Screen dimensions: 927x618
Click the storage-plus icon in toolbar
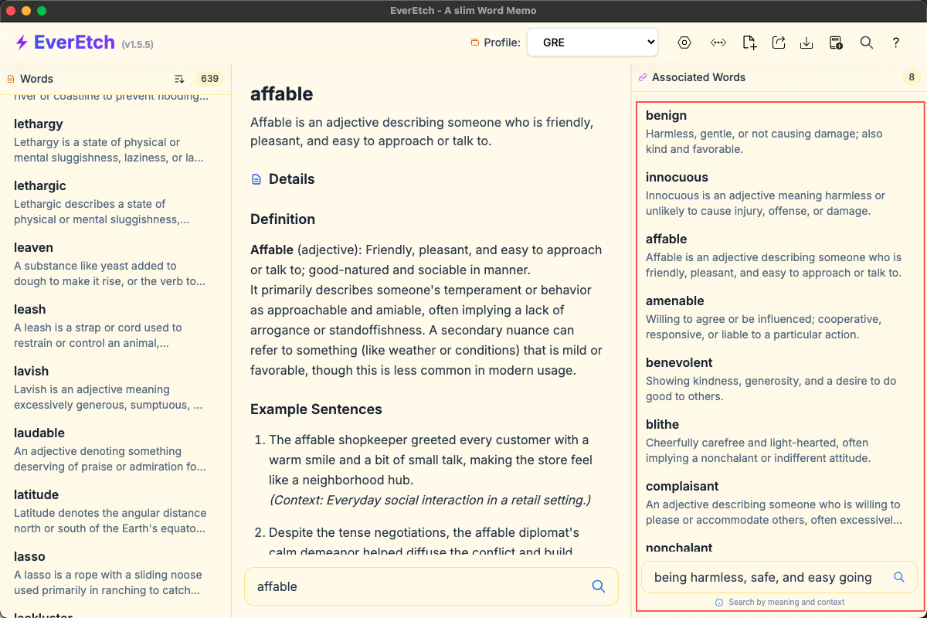pyautogui.click(x=836, y=42)
